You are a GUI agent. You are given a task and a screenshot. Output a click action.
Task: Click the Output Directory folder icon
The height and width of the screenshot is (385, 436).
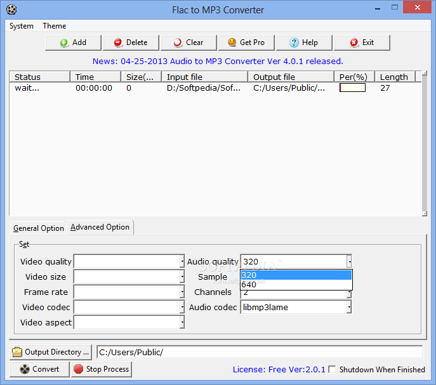tap(17, 352)
